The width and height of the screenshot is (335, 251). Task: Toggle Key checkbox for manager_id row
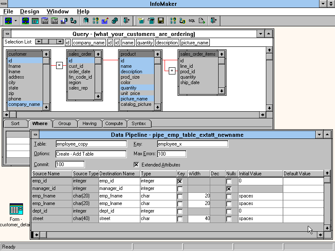click(x=180, y=189)
